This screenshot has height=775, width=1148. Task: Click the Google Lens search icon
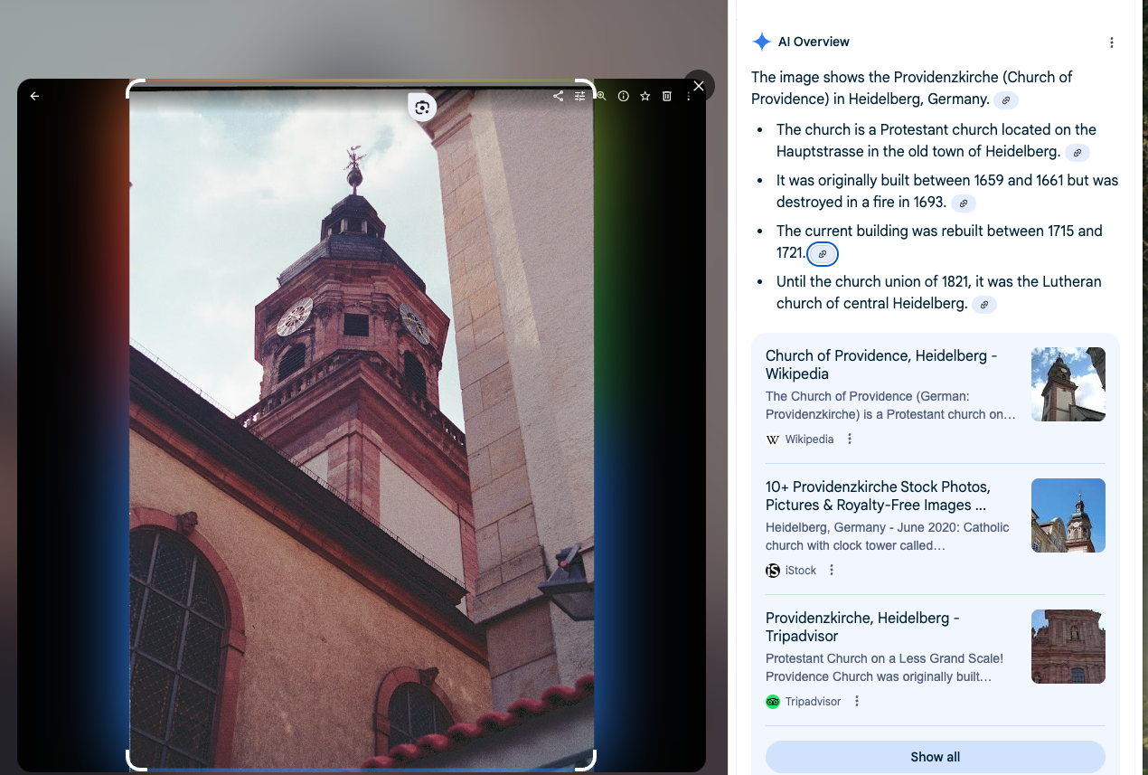pos(422,108)
